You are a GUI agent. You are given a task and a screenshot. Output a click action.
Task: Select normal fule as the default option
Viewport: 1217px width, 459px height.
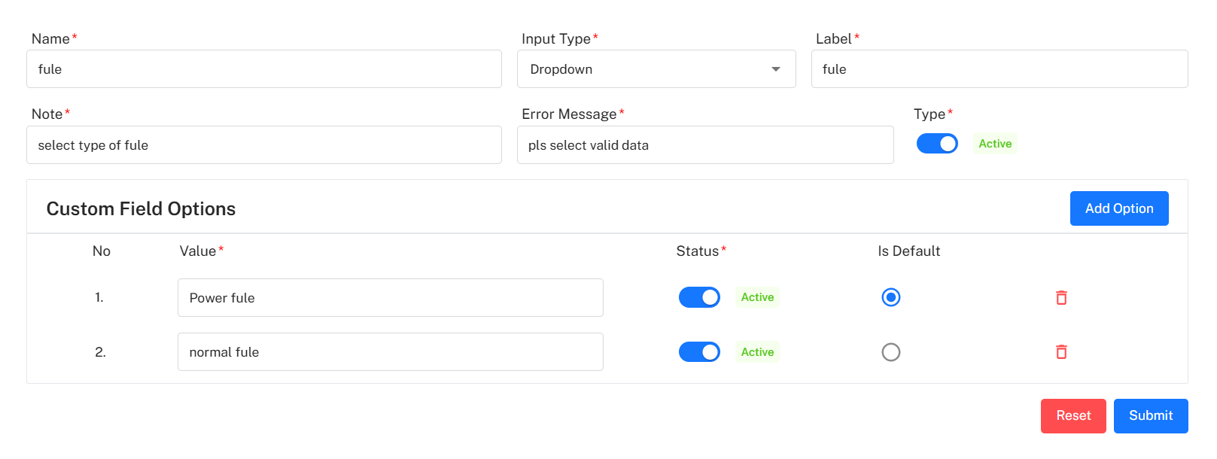[x=891, y=351]
